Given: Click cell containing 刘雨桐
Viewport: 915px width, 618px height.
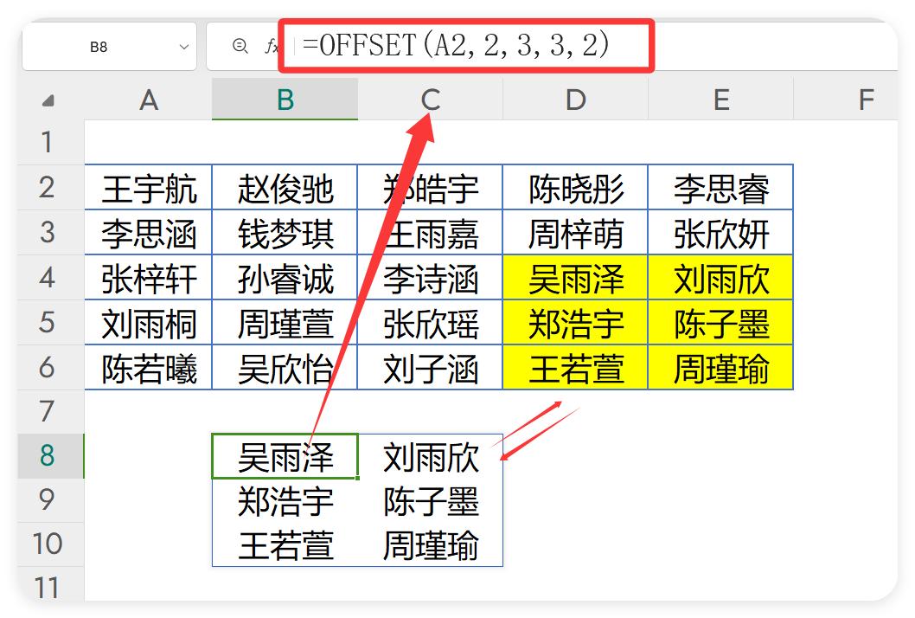Looking at the screenshot, I should [x=148, y=323].
